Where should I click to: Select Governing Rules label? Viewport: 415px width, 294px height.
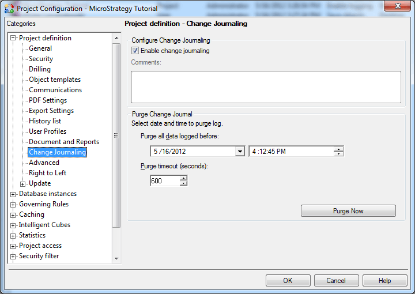44,204
